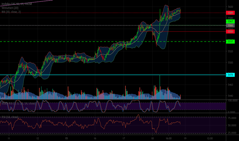Select the cyan horizontal line at 5478
The image size is (239, 141).
coord(113,75)
